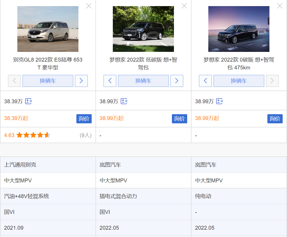Open the loan calculator icon beside 38.39万
The height and width of the screenshot is (237, 287).
[28, 101]
